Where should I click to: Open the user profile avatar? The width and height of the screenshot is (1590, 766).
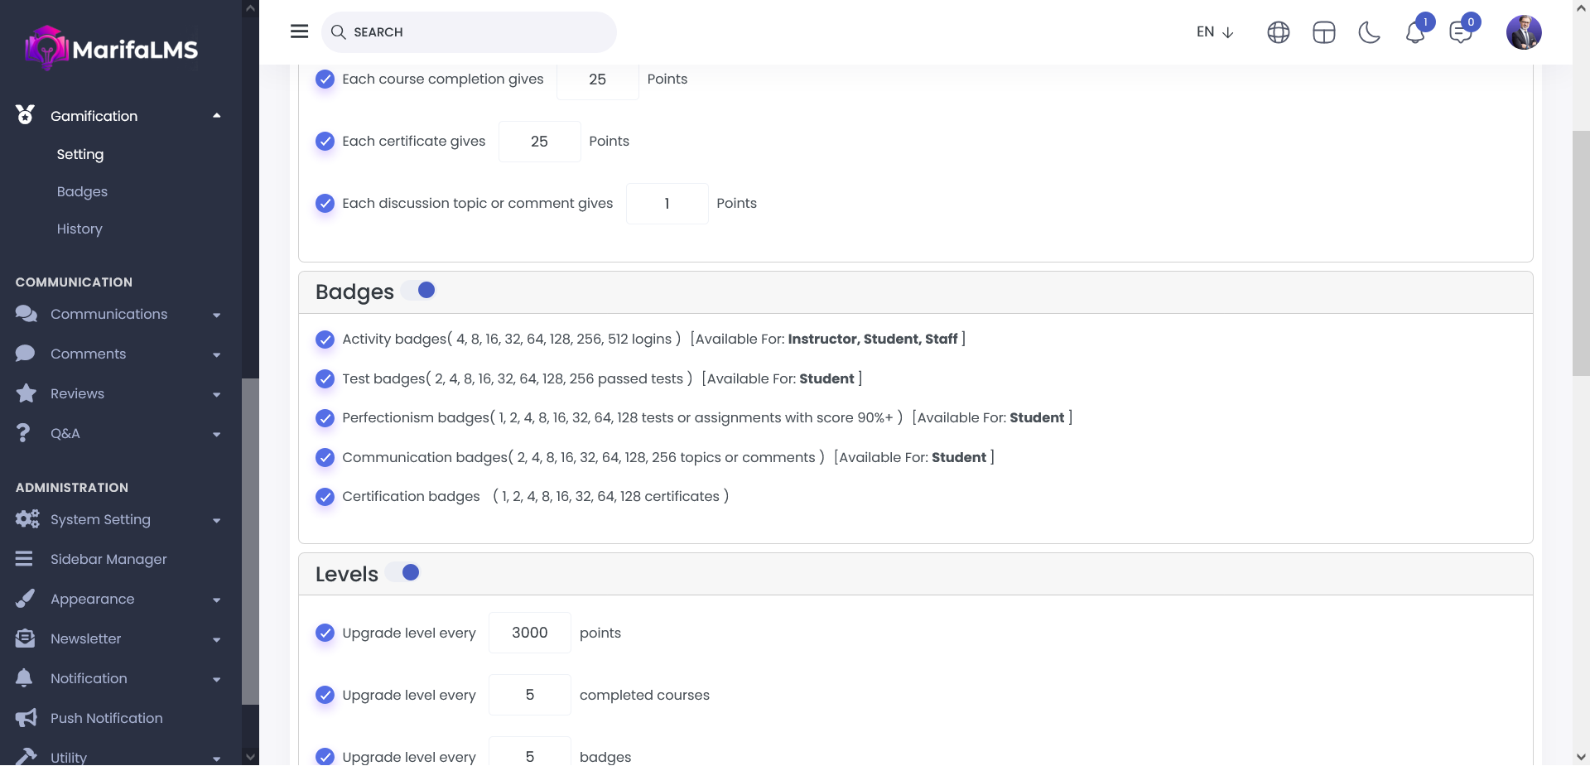[1523, 33]
